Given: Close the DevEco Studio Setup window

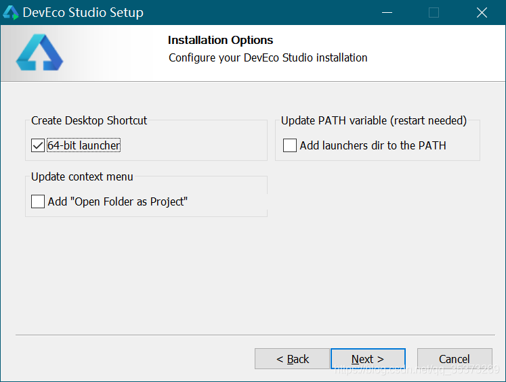Looking at the screenshot, I should click(x=482, y=13).
